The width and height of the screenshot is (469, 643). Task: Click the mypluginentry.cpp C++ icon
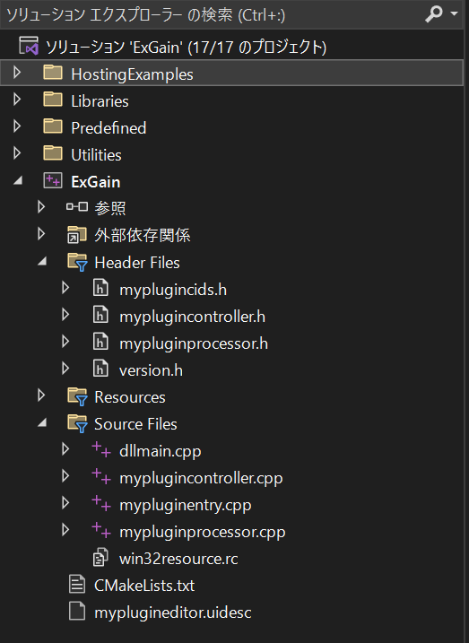tap(101, 503)
